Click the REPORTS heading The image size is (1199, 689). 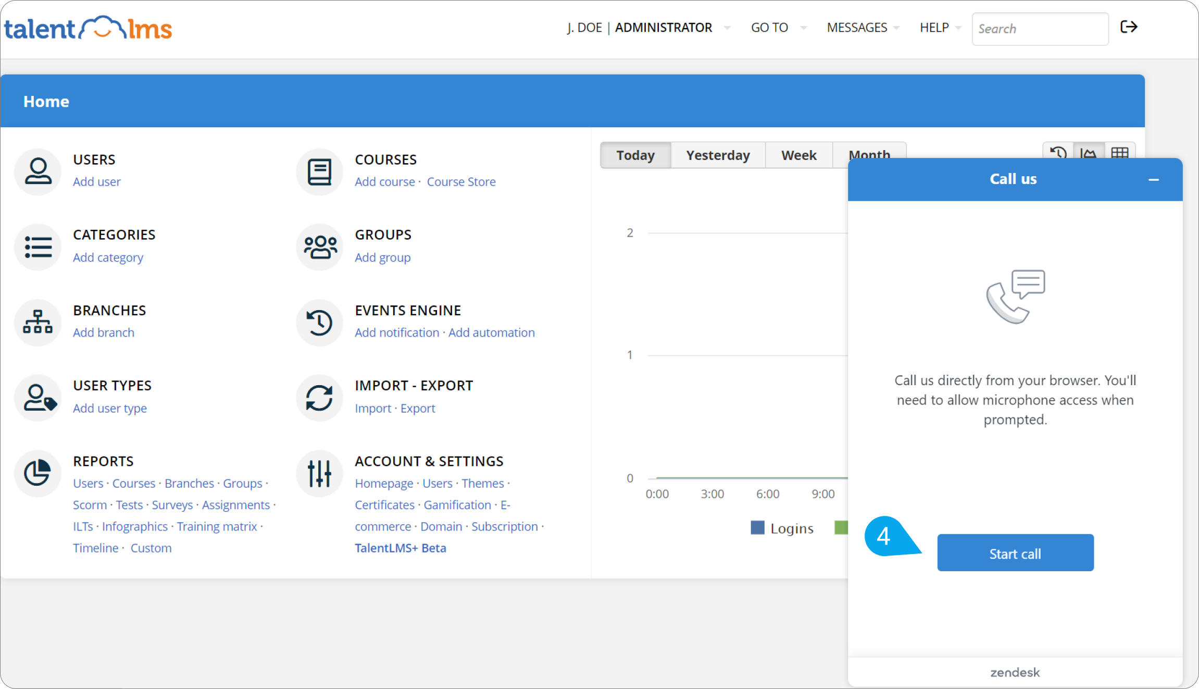[104, 461]
